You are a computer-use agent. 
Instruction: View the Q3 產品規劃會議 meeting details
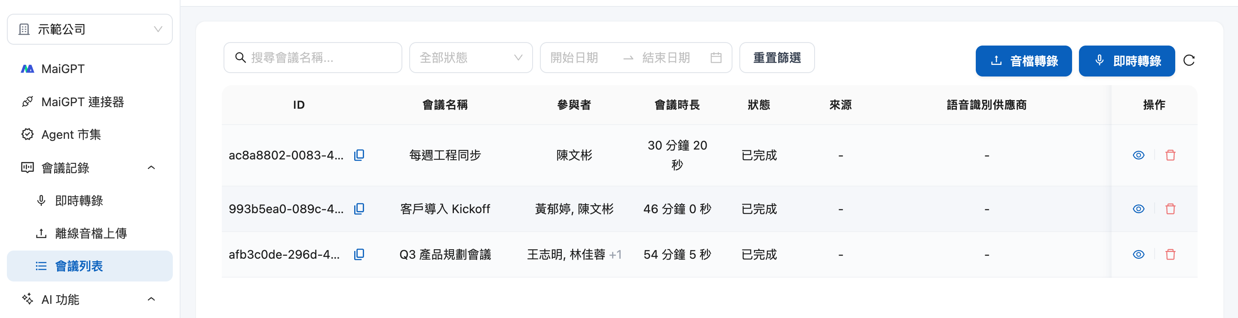pos(1139,254)
